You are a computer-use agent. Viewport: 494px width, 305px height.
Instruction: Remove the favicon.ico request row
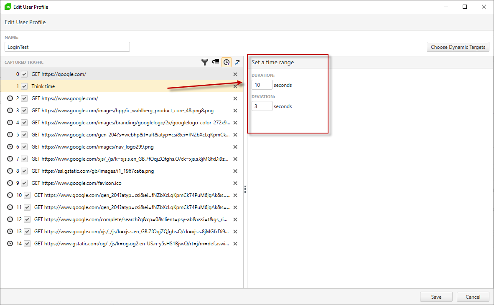point(235,183)
